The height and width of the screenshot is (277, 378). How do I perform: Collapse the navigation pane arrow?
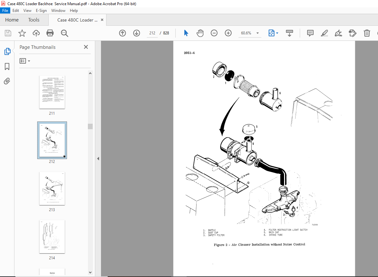98,158
